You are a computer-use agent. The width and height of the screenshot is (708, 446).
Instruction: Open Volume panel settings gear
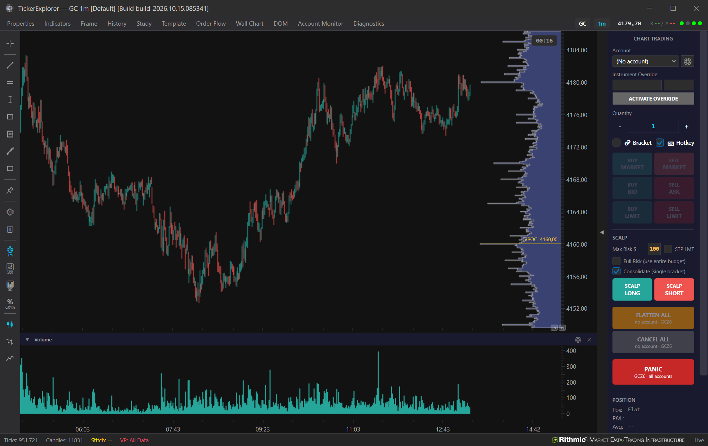coord(578,340)
